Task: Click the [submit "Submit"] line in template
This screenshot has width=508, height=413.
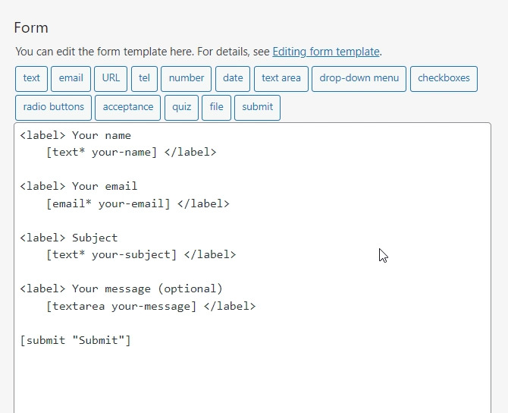Action: [76, 340]
